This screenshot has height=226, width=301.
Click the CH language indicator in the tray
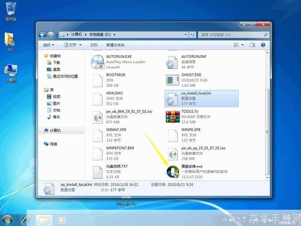224,220
